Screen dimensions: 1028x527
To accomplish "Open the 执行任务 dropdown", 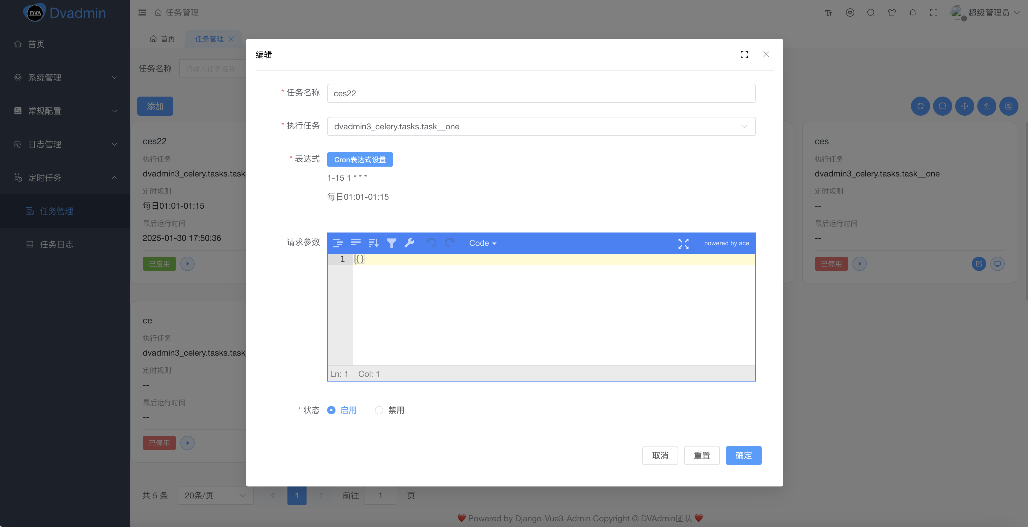I will [x=541, y=126].
